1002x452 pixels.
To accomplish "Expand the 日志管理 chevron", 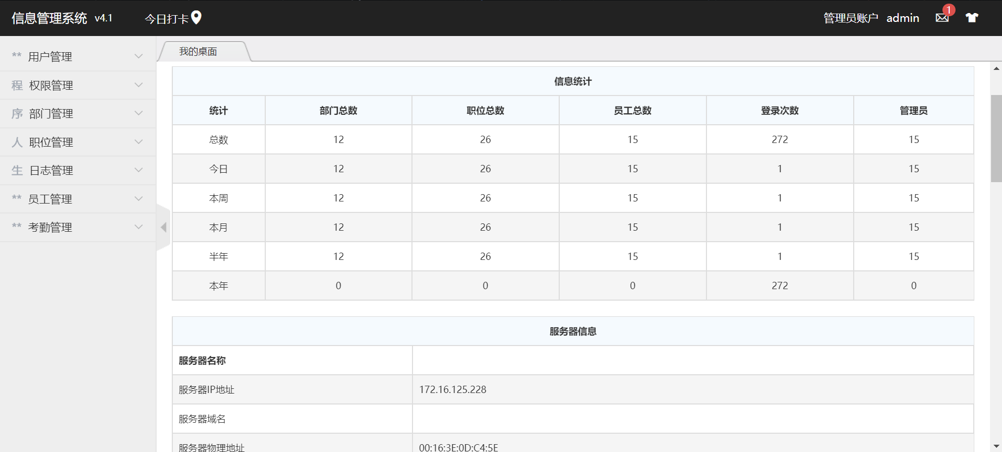I will point(138,170).
